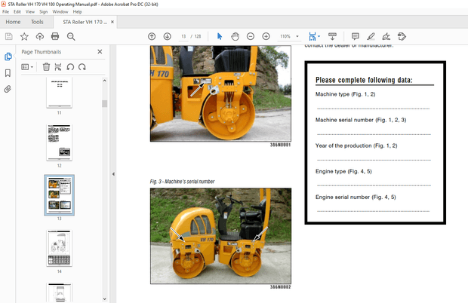Select the page 14 thumbnail
The height and width of the screenshot is (303, 468).
(59, 247)
